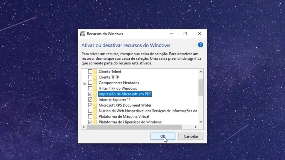Viewport: 285px width, 160px height.
Task: Click the horizontal scrollbar right arrow
Action: tap(196, 127)
